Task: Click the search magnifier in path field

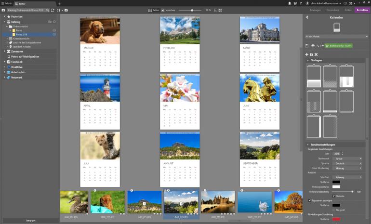Action: pyautogui.click(x=48, y=10)
